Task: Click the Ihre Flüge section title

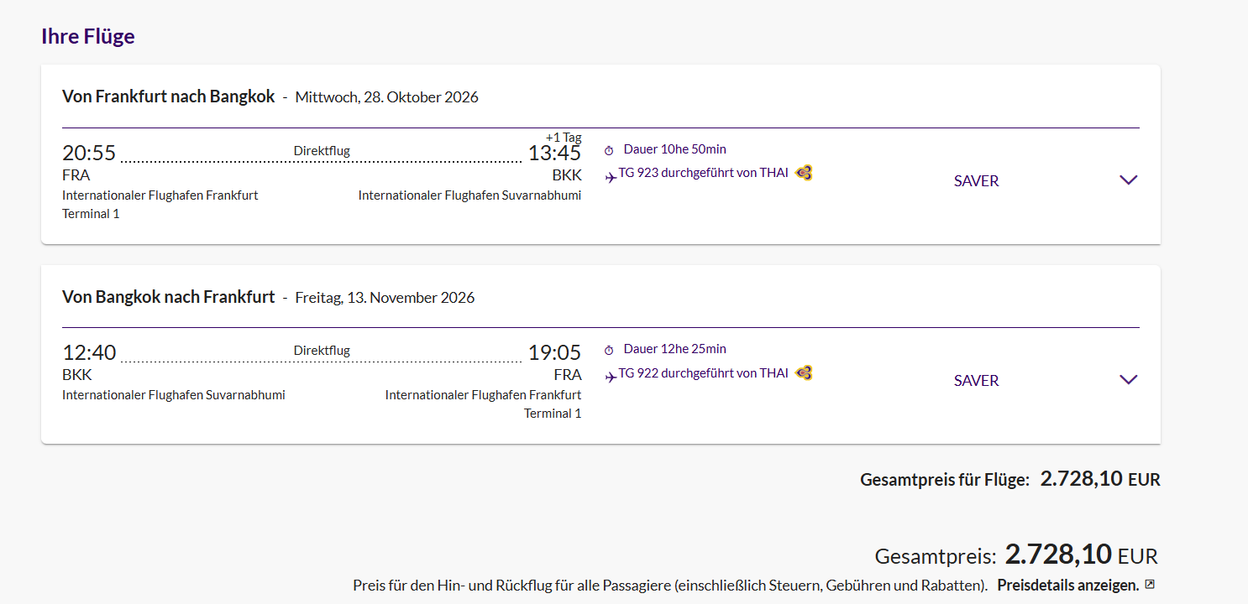Action: [x=88, y=36]
